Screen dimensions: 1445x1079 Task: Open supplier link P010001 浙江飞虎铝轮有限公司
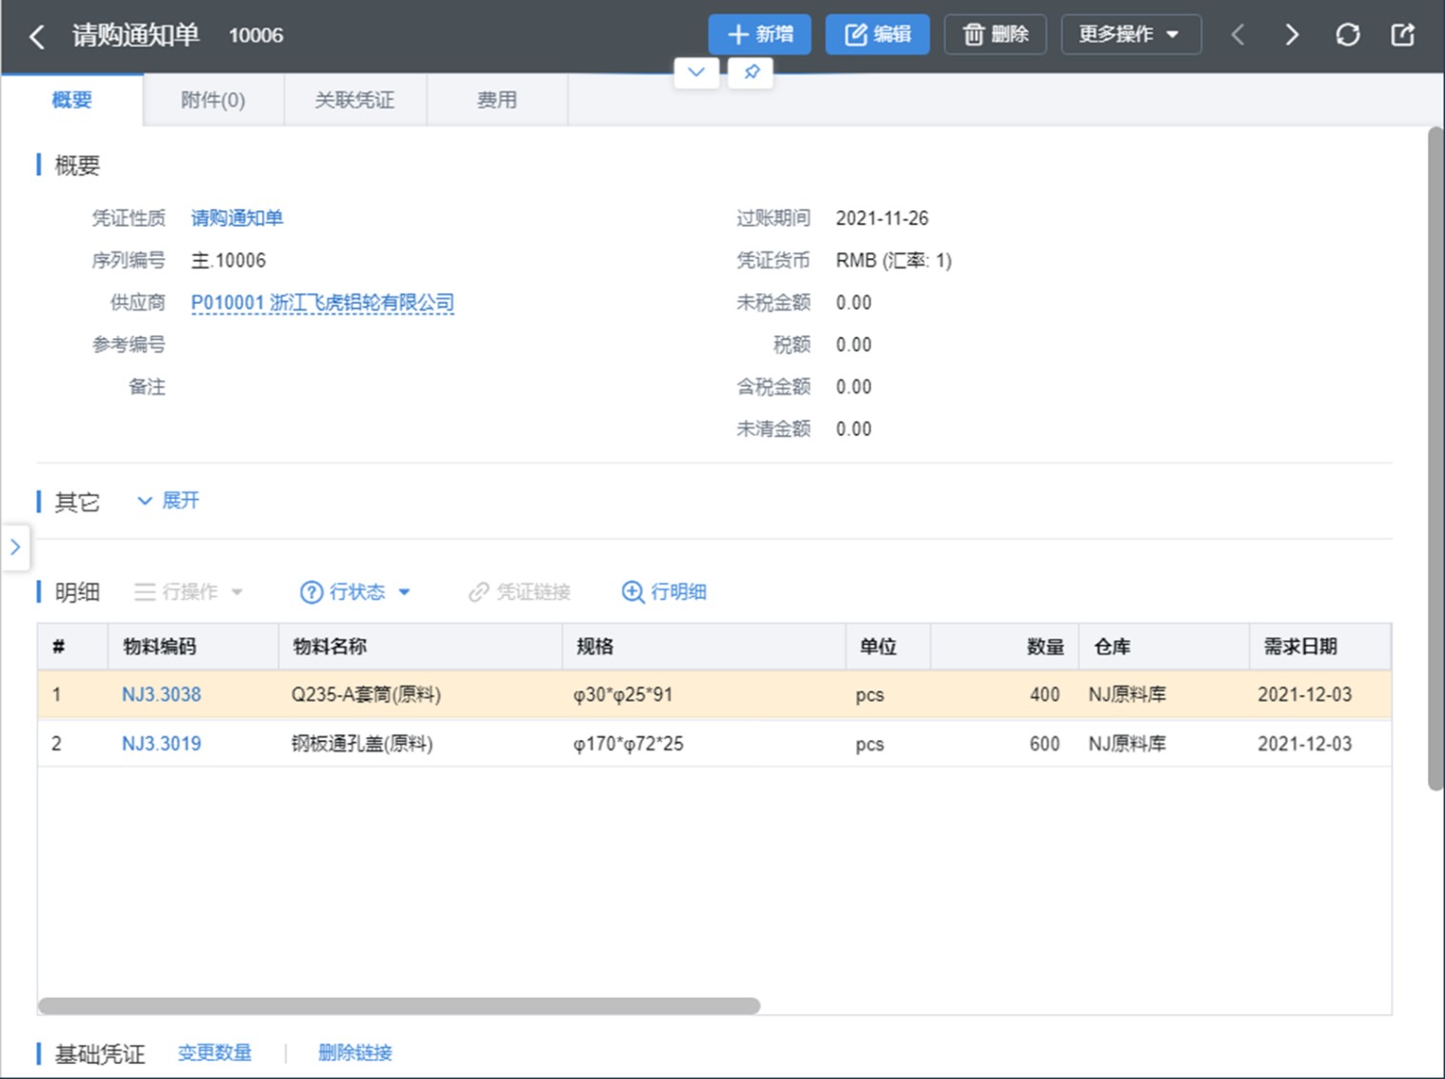click(322, 303)
